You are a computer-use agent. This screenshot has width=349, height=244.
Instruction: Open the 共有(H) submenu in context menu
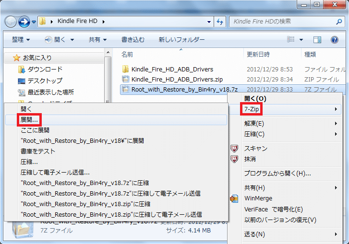[x=285, y=188]
